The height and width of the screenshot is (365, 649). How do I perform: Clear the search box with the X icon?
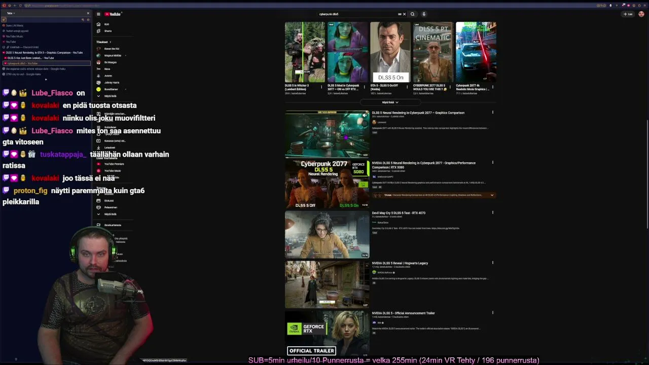tap(404, 14)
